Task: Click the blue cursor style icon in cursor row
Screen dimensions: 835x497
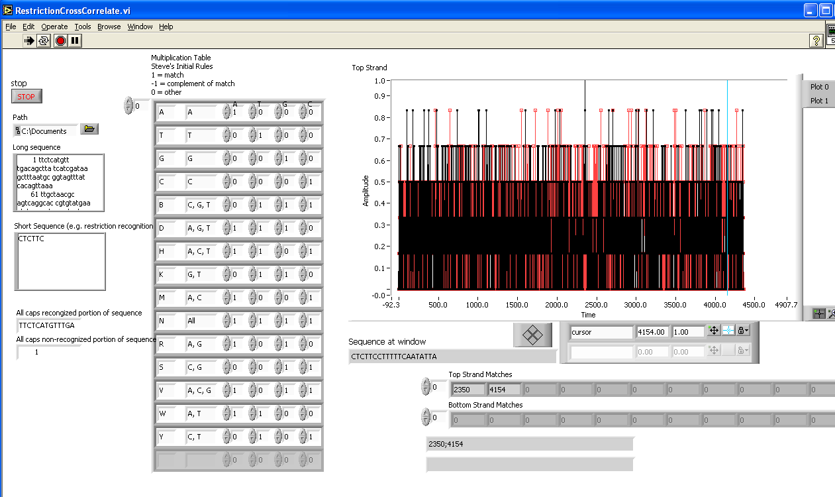Action: (x=728, y=331)
